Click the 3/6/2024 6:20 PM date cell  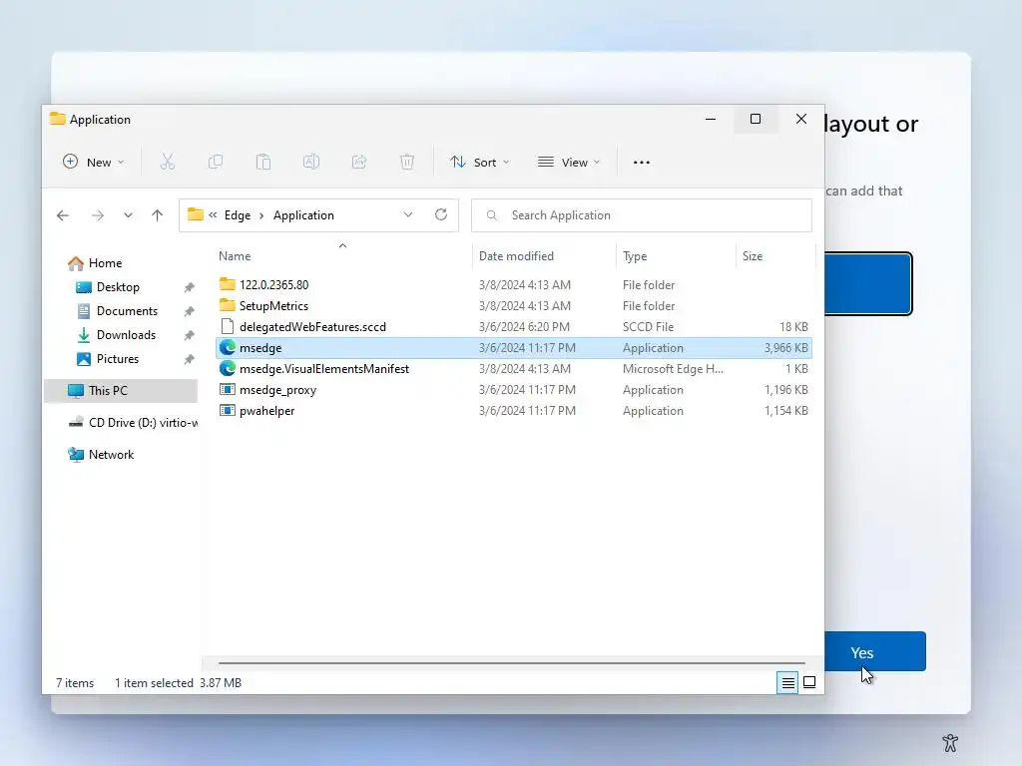524,327
